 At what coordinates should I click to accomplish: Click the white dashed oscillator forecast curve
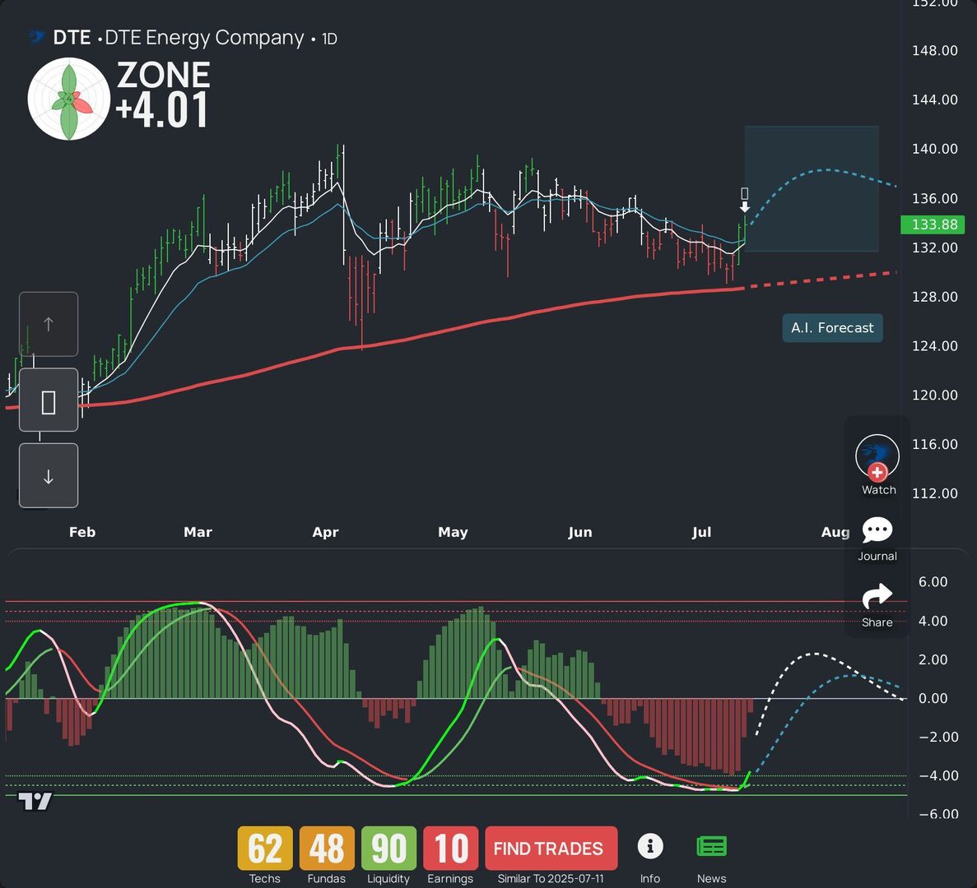815,654
